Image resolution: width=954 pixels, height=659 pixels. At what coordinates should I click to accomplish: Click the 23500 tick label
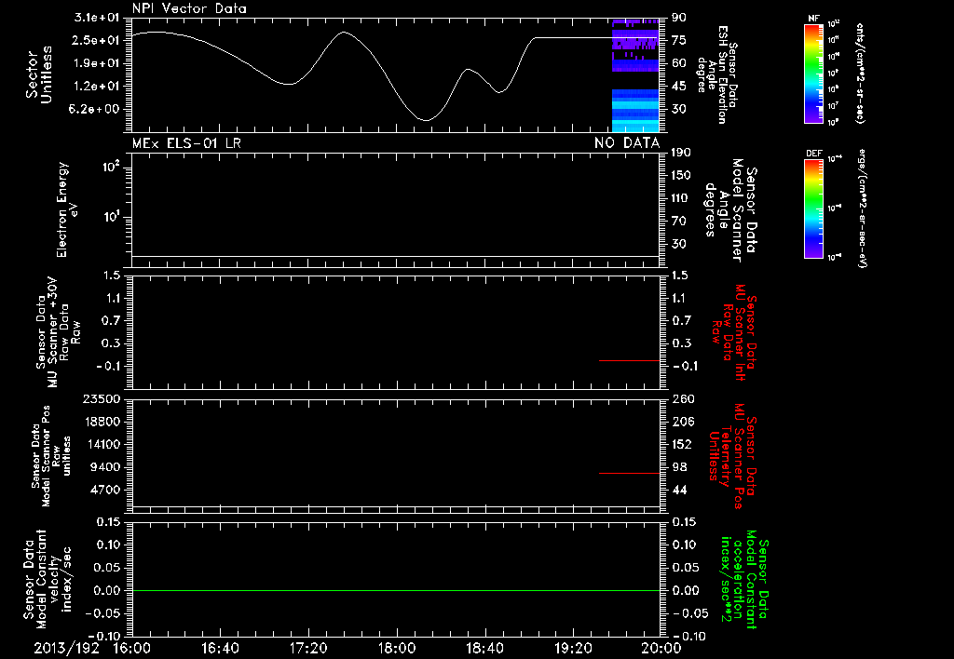[101, 398]
